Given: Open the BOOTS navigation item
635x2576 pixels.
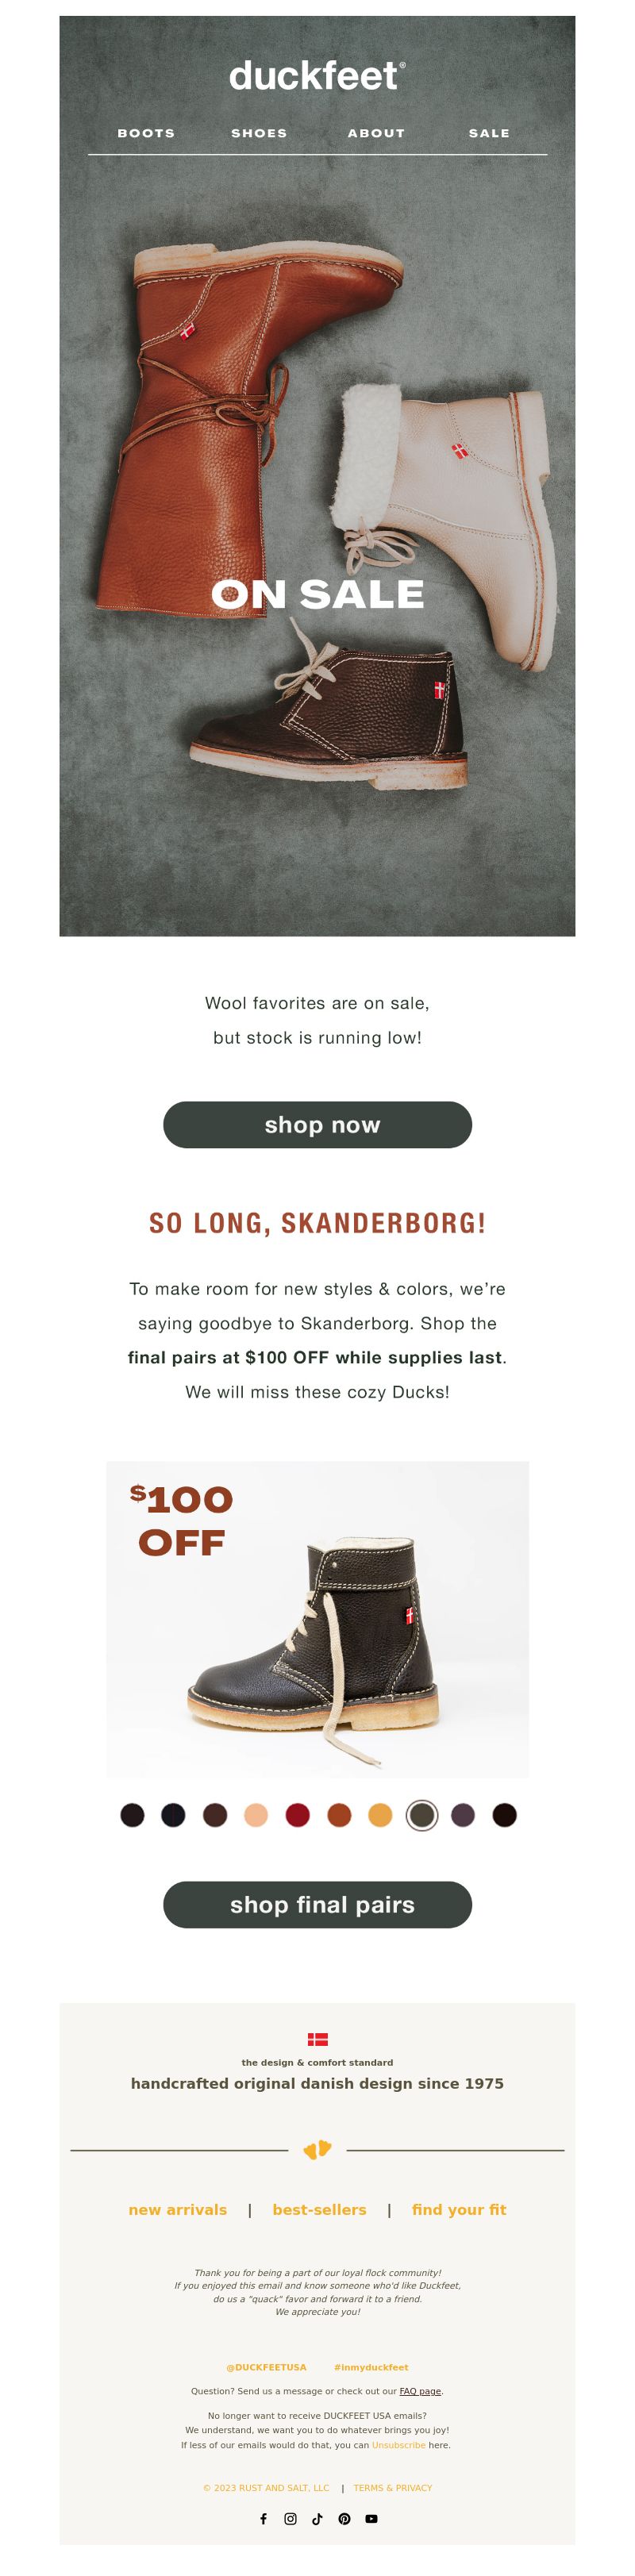Looking at the screenshot, I should [146, 133].
